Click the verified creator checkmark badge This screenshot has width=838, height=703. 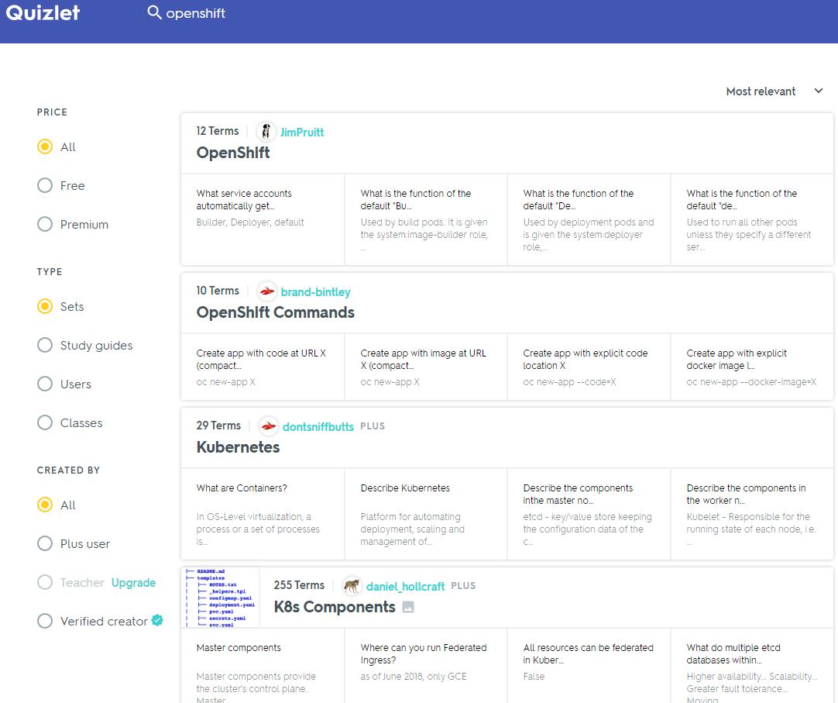(157, 620)
